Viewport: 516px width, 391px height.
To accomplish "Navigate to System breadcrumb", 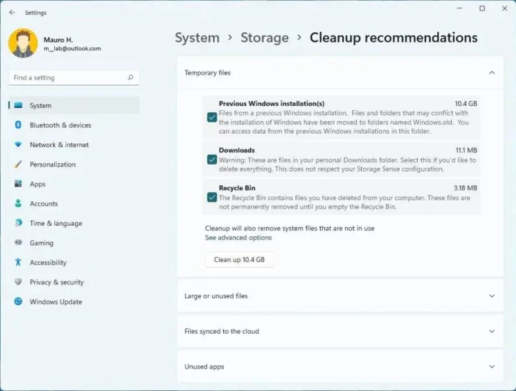I will [x=197, y=37].
